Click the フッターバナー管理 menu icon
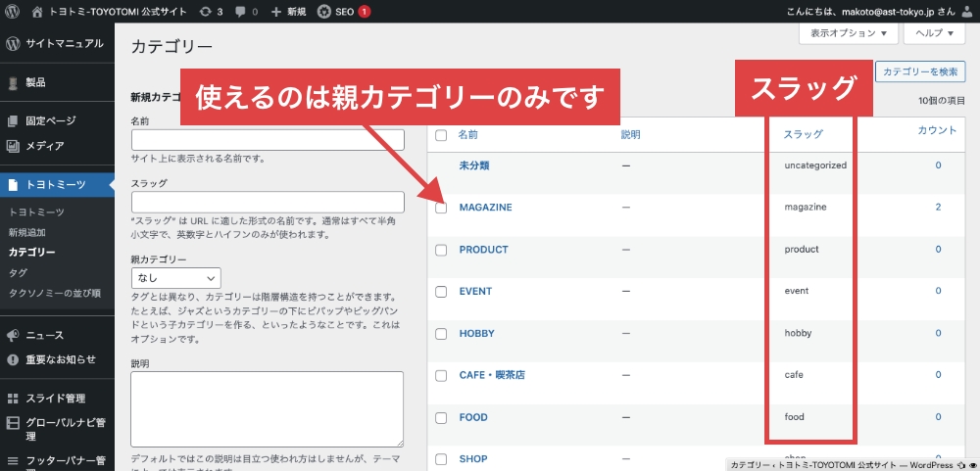The height and width of the screenshot is (471, 980). 13,461
